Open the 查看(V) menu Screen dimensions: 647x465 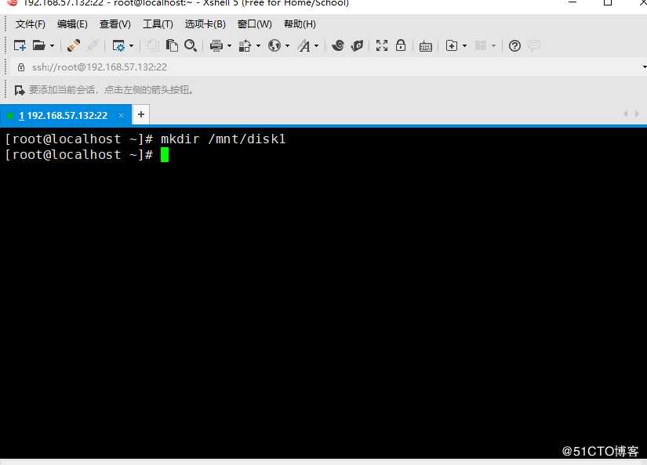115,24
